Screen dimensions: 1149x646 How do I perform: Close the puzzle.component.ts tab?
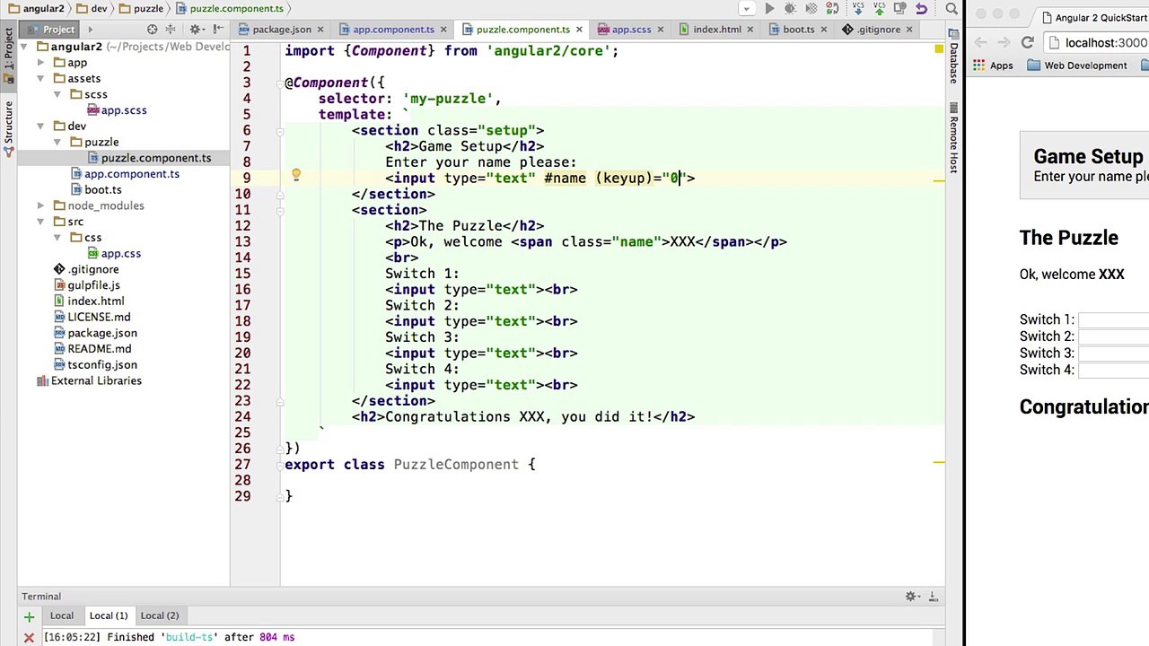[x=579, y=30]
